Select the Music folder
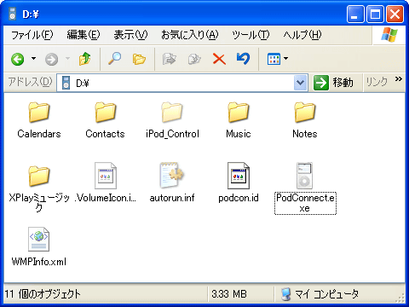This screenshot has width=409, height=307. click(239, 120)
